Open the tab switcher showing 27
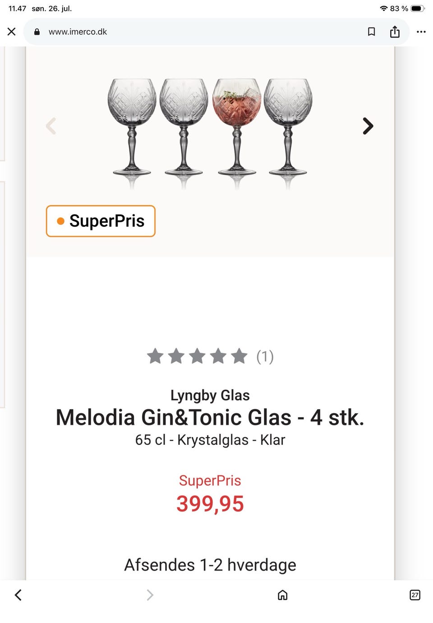 coord(415,595)
